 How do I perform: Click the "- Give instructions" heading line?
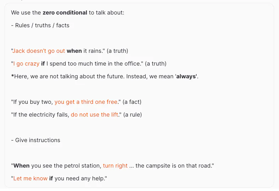(x=35, y=140)
